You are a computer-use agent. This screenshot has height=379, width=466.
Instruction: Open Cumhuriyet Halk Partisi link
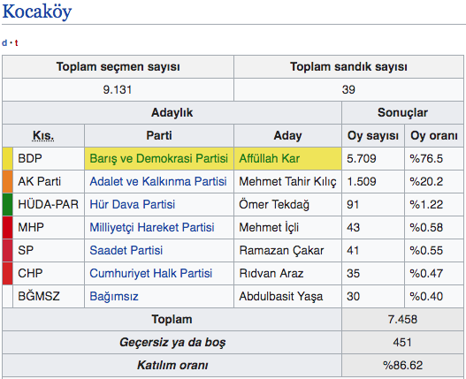(x=151, y=273)
